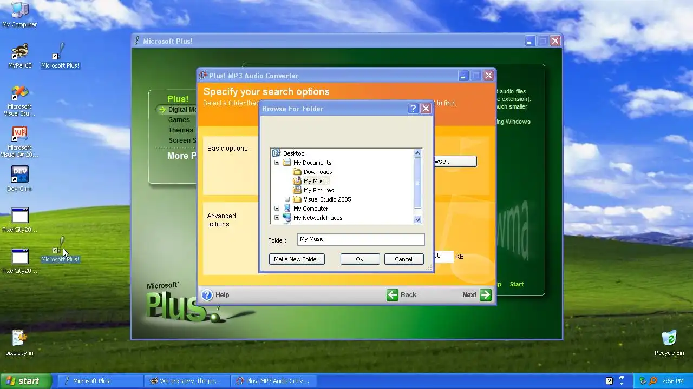Close the Browse For Folder dialog
Viewport: 693px width, 389px height.
click(x=426, y=109)
